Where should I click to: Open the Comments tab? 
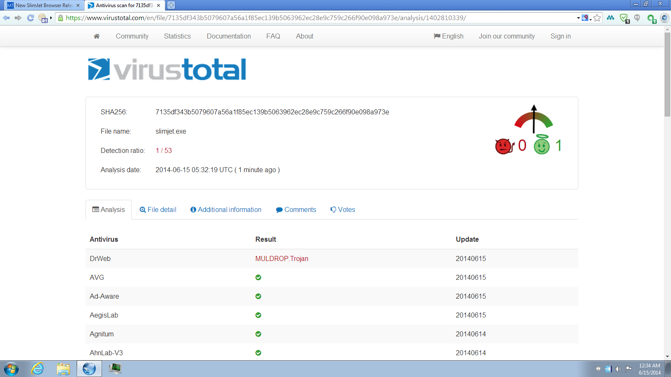pyautogui.click(x=296, y=210)
